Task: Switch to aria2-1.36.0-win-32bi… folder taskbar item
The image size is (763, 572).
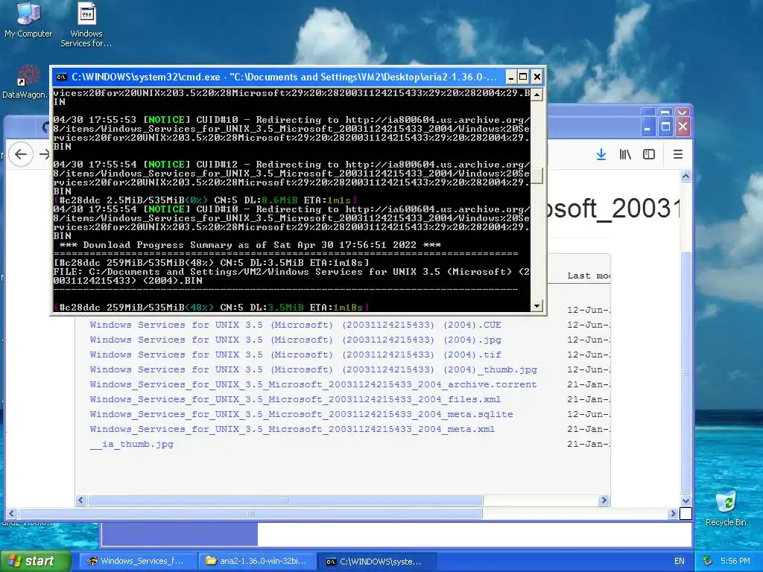Action: coord(257,561)
